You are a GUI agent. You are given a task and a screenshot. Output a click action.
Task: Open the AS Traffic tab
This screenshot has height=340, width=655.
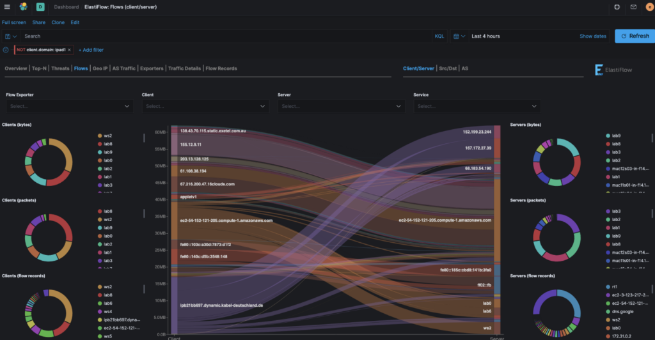[x=124, y=68]
